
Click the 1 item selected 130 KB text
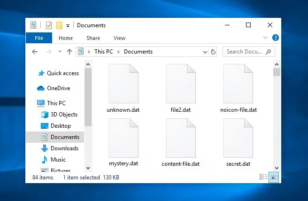[91, 178]
